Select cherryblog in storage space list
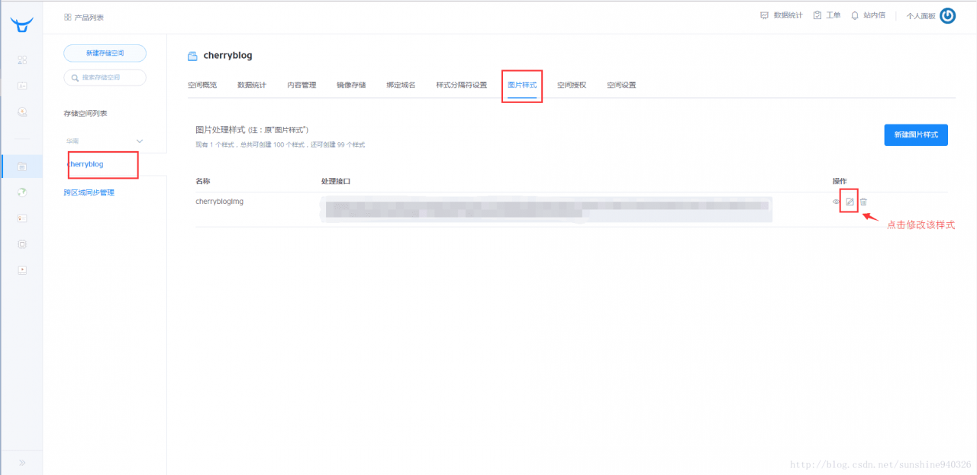Screen dimensions: 977x475 coord(85,164)
